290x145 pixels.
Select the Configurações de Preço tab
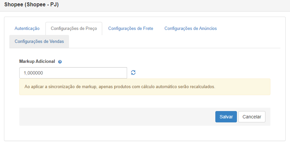coord(74,29)
